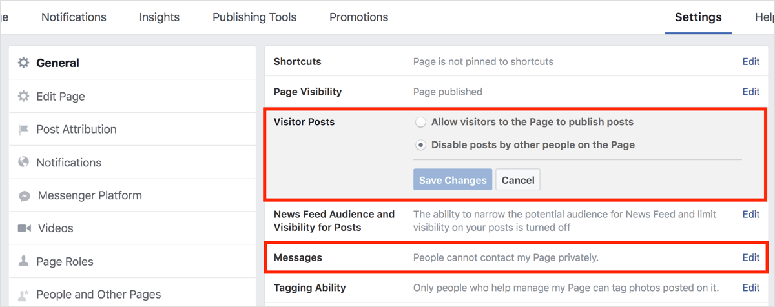Click the Page Roles person icon
The image size is (775, 307).
(x=24, y=261)
